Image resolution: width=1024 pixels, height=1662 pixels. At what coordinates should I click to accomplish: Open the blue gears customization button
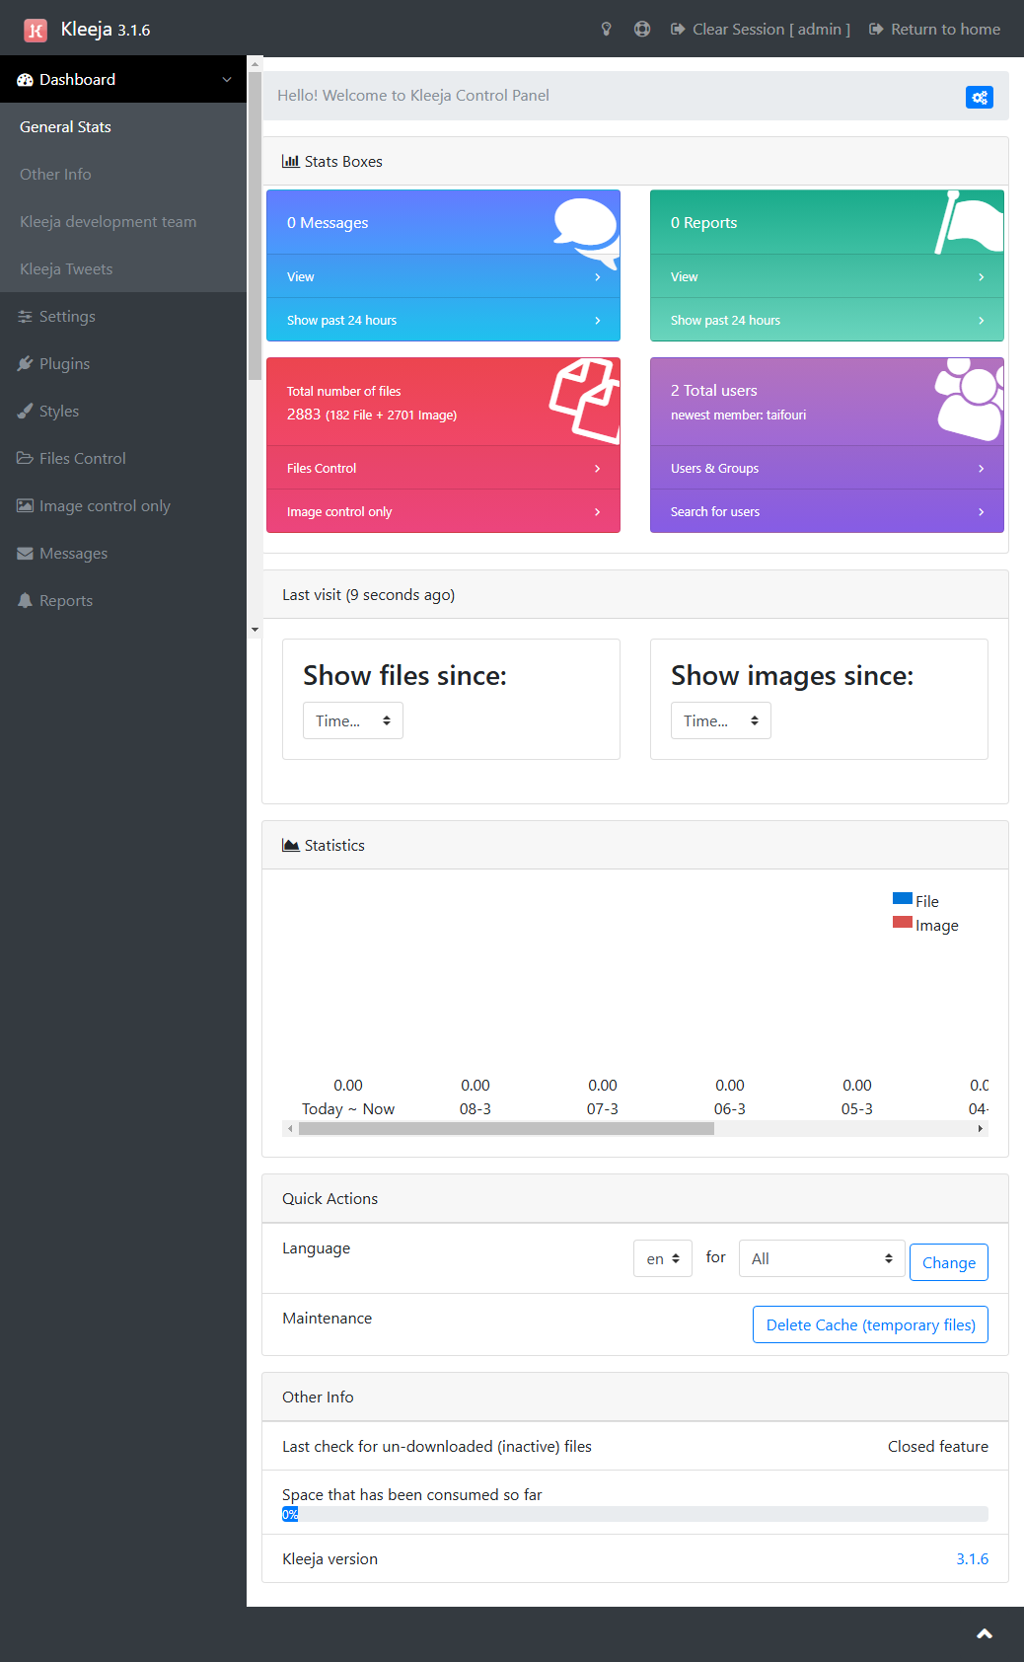tap(980, 97)
